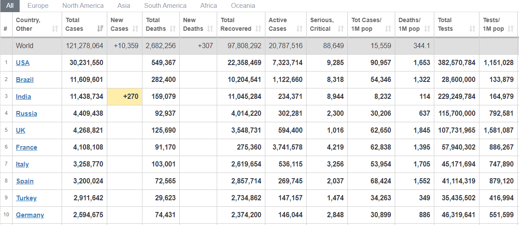519x225 pixels.
Task: Click the World row label
Action: 24,46
